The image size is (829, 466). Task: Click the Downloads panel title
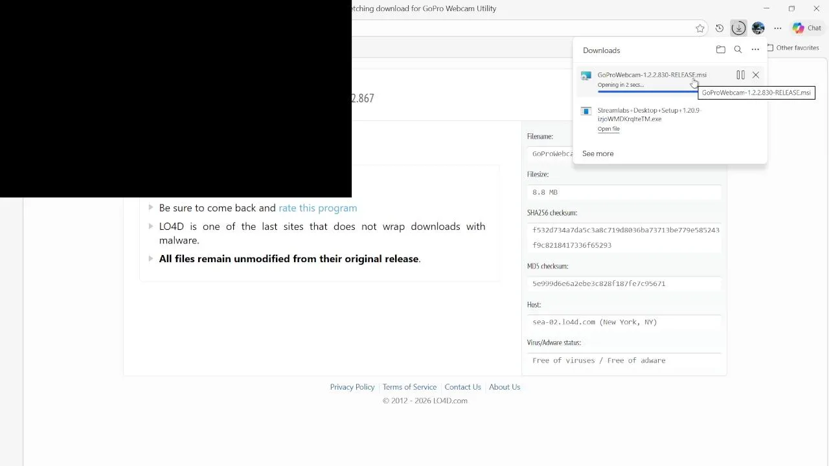[x=601, y=50]
